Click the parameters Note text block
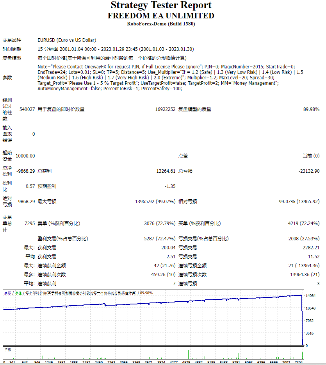This screenshot has width=326, height=365. click(x=170, y=77)
